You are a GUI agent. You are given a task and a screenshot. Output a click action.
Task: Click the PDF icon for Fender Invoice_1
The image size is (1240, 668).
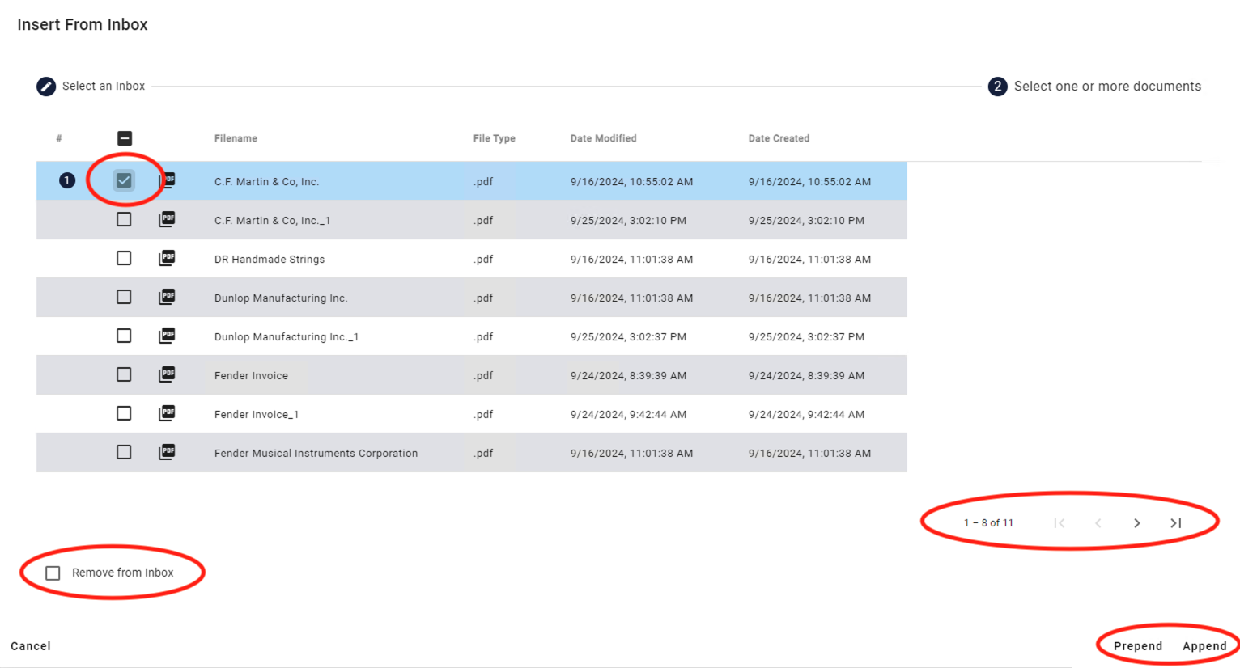tap(167, 413)
